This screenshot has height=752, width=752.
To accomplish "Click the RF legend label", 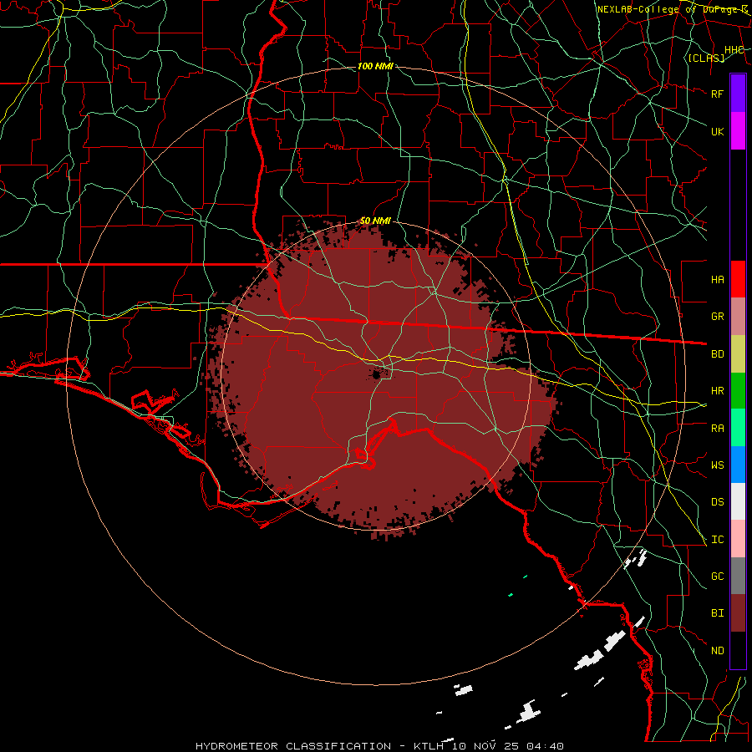I will [718, 94].
